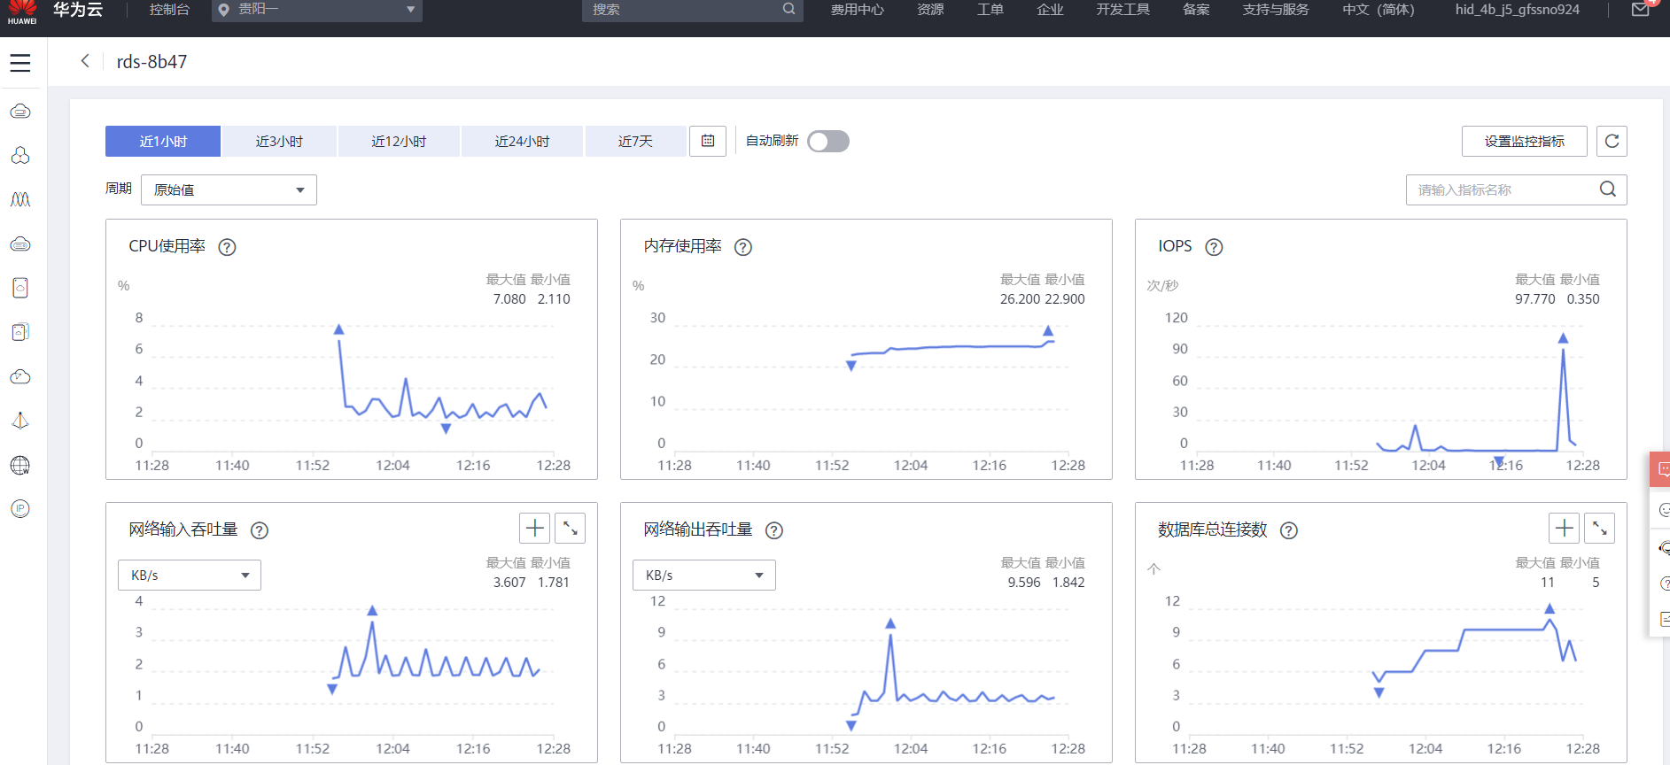Click the 华为云 brand link
The width and height of the screenshot is (1670, 765).
[78, 10]
